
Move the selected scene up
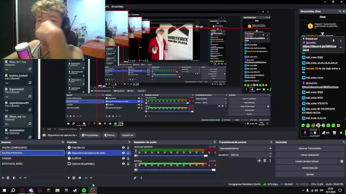click(20, 178)
